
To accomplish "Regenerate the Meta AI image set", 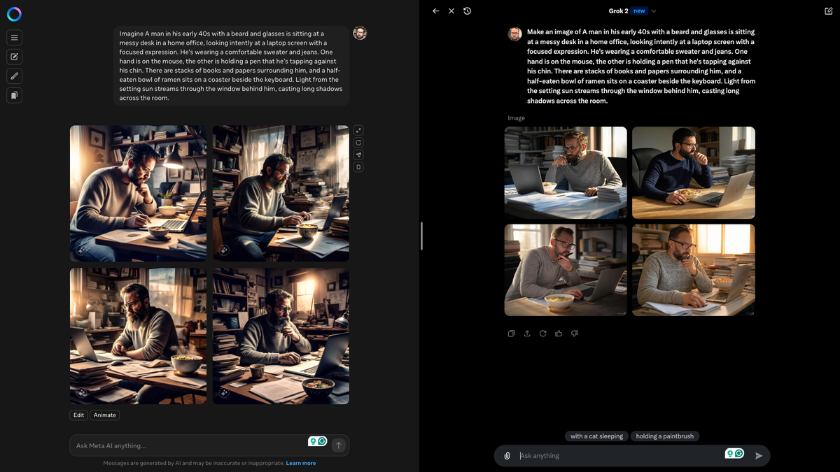I will pyautogui.click(x=358, y=143).
